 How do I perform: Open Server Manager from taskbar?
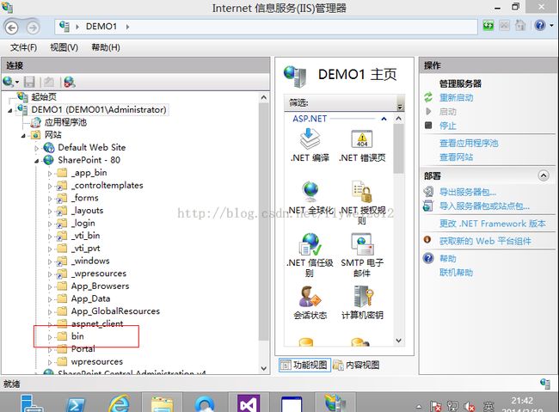coord(32,403)
